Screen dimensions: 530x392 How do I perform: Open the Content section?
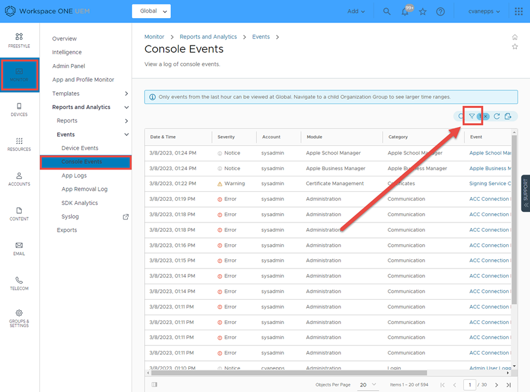[x=19, y=214]
